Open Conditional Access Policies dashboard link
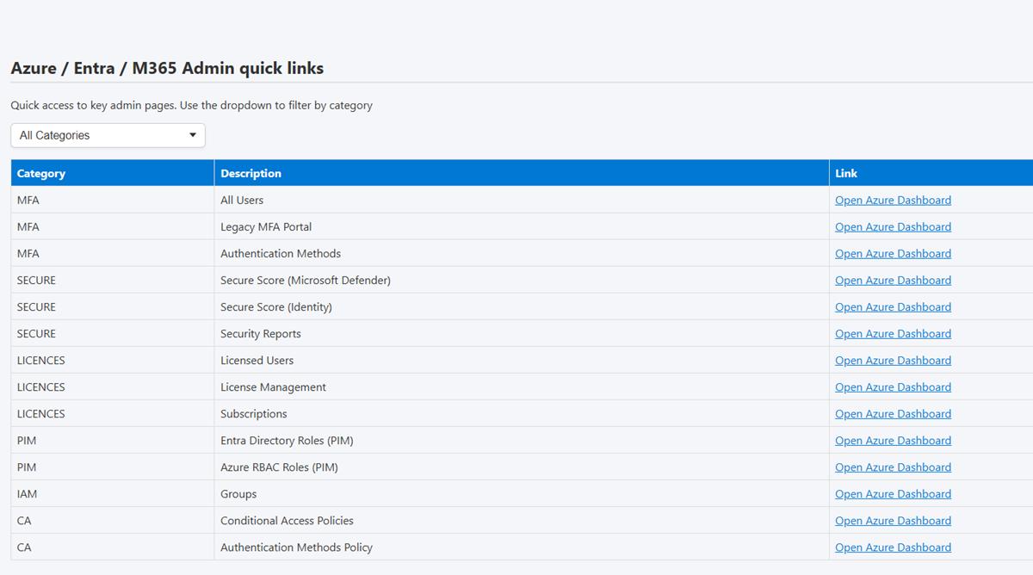Image resolution: width=1033 pixels, height=575 pixels. click(893, 521)
